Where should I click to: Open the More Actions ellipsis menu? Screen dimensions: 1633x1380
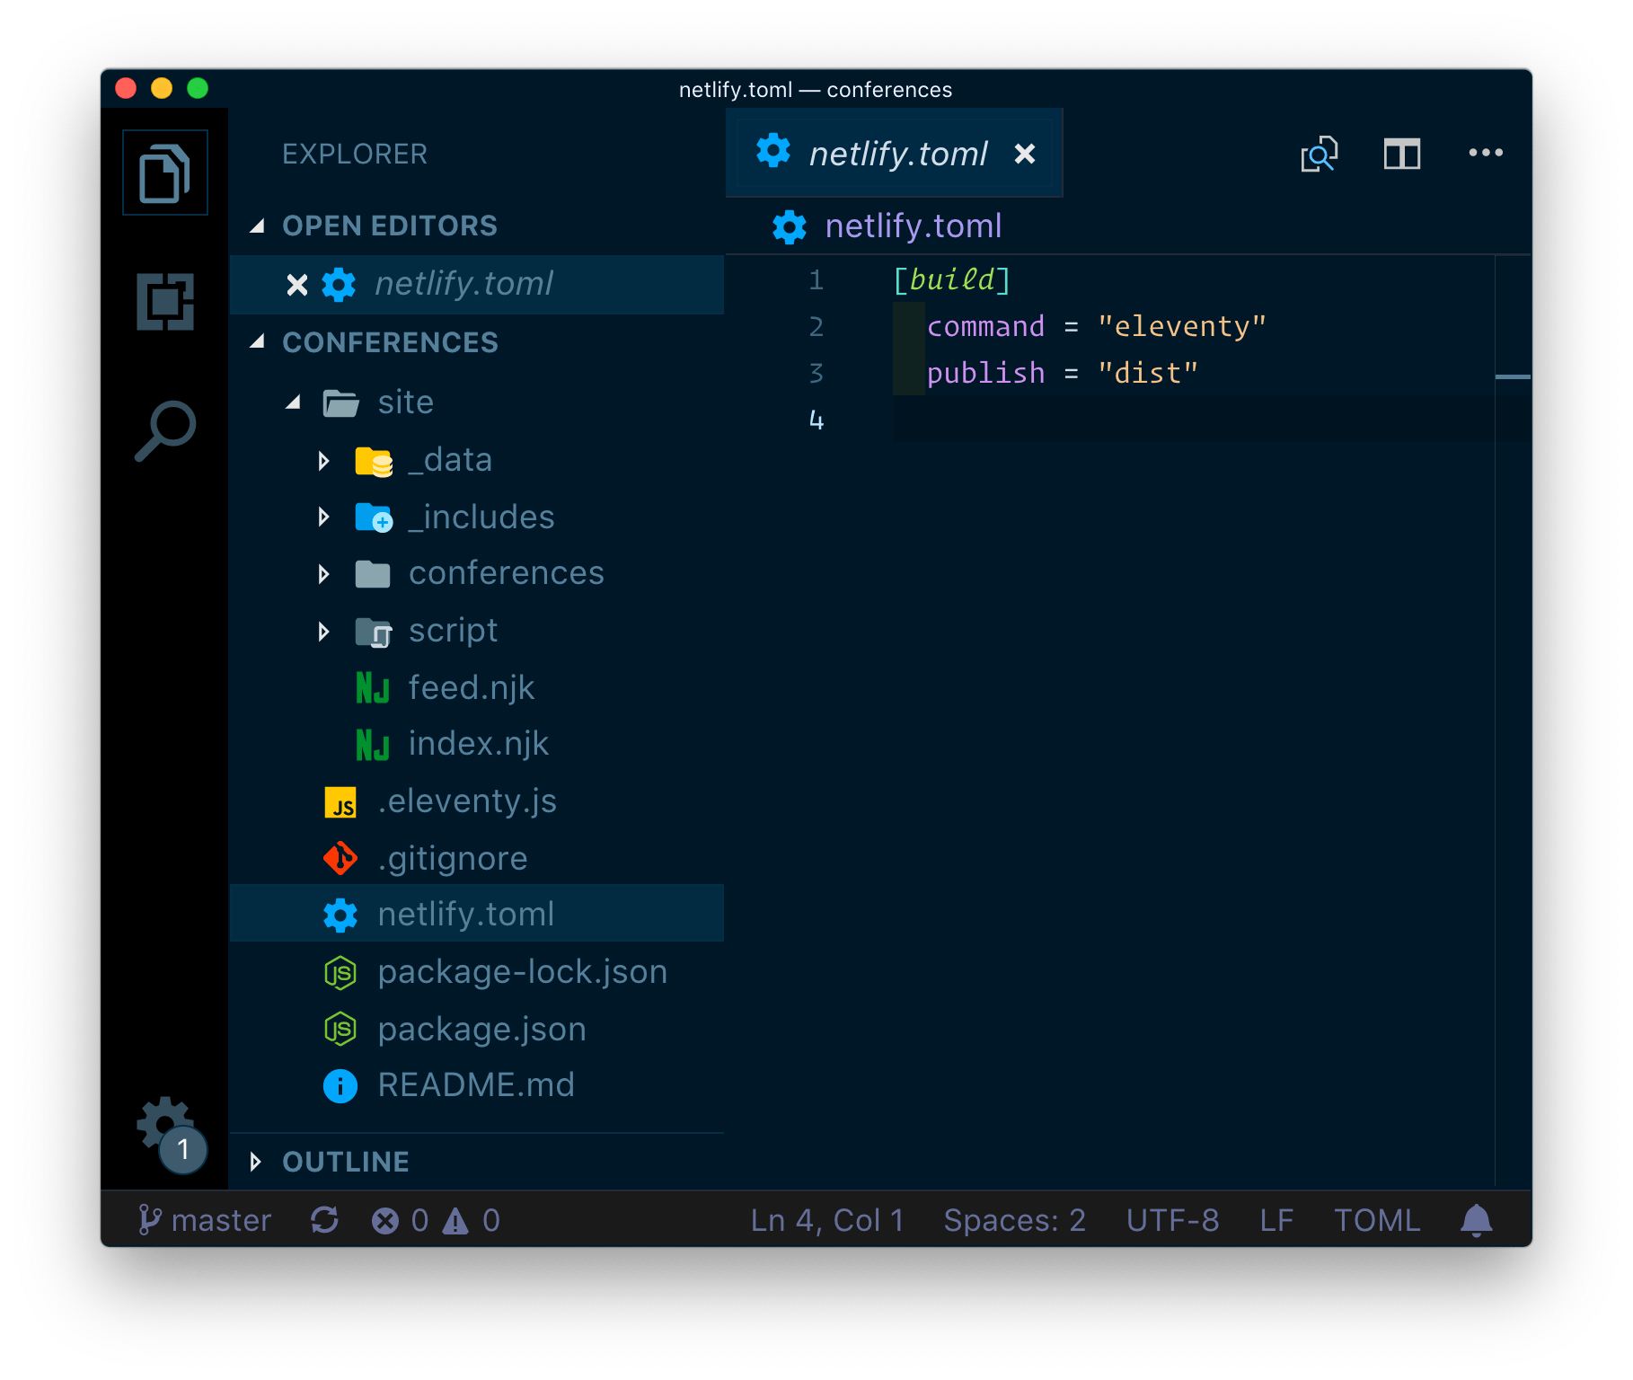coord(1485,153)
